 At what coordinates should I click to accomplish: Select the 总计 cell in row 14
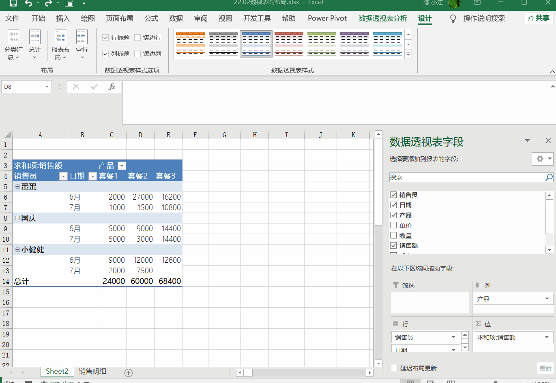40,281
